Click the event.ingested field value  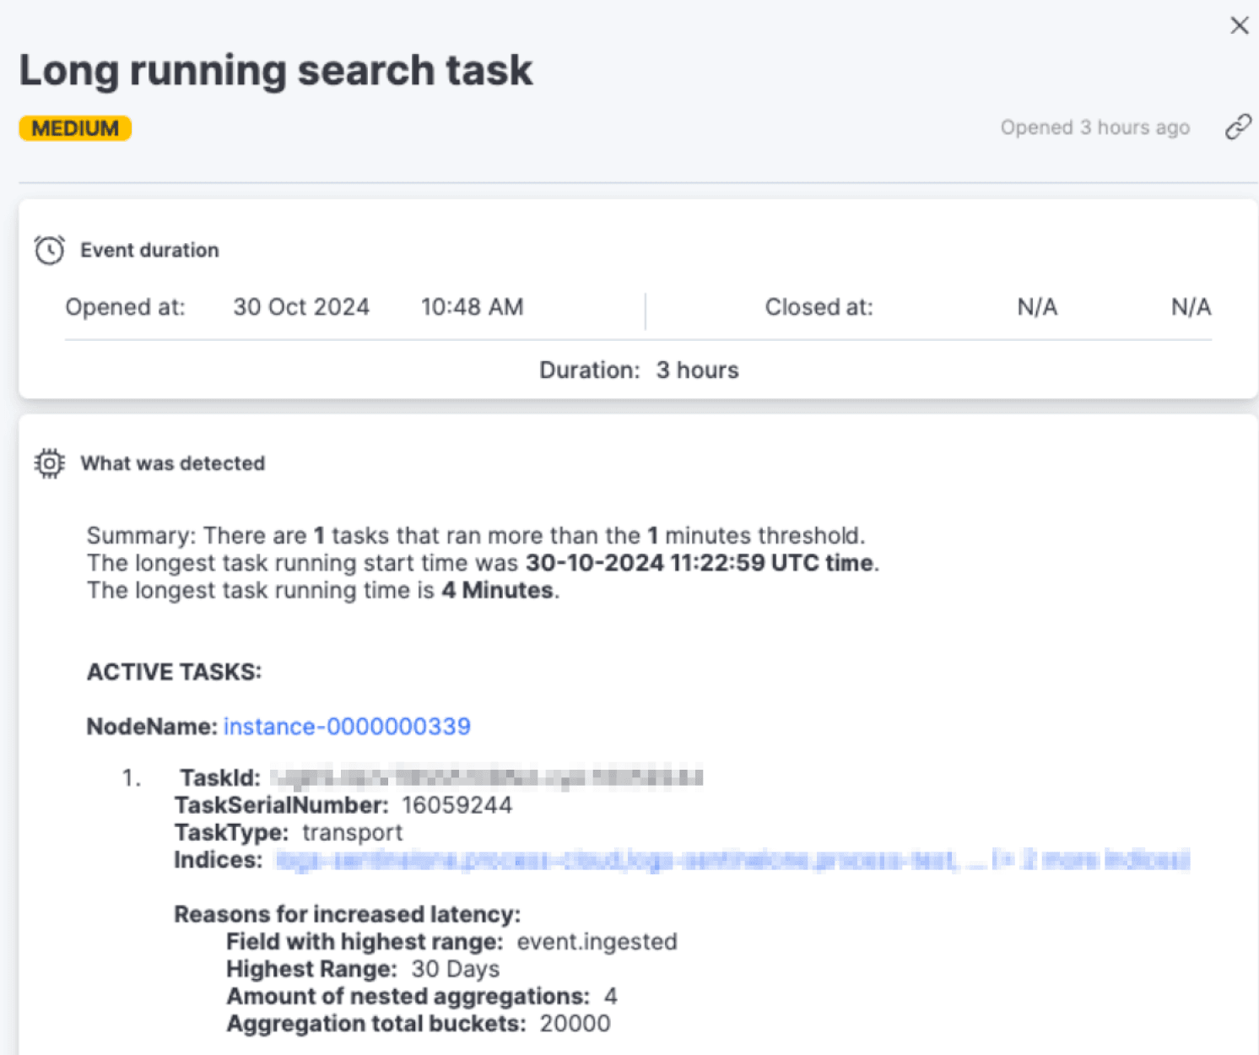tap(597, 942)
